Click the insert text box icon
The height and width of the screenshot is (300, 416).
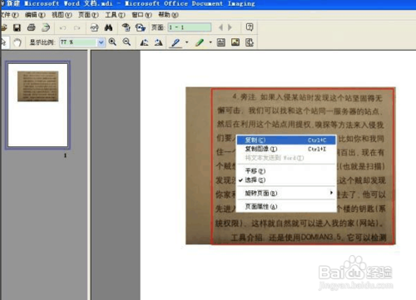pos(221,42)
